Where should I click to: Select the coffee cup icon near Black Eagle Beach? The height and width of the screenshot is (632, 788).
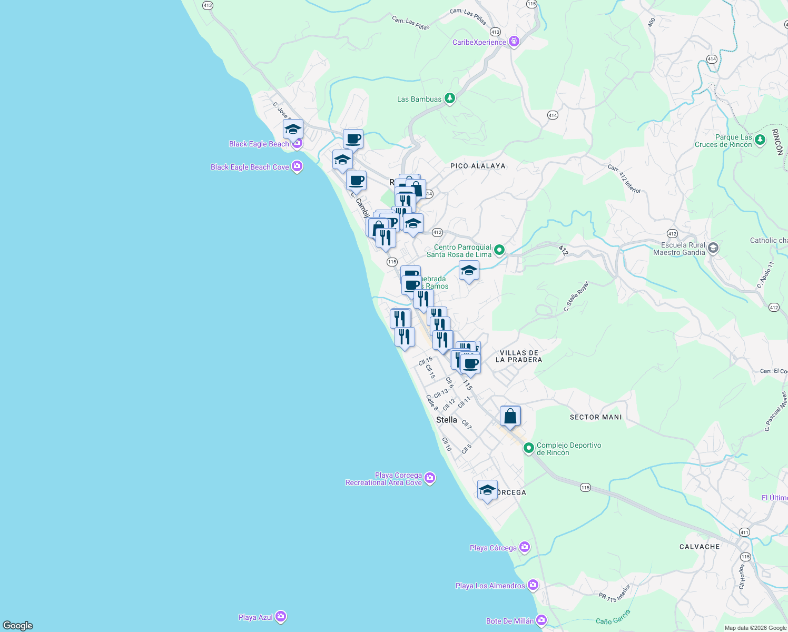tap(353, 139)
